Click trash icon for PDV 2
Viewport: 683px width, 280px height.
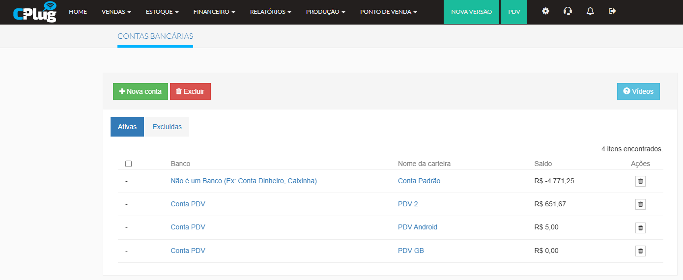[x=640, y=204]
